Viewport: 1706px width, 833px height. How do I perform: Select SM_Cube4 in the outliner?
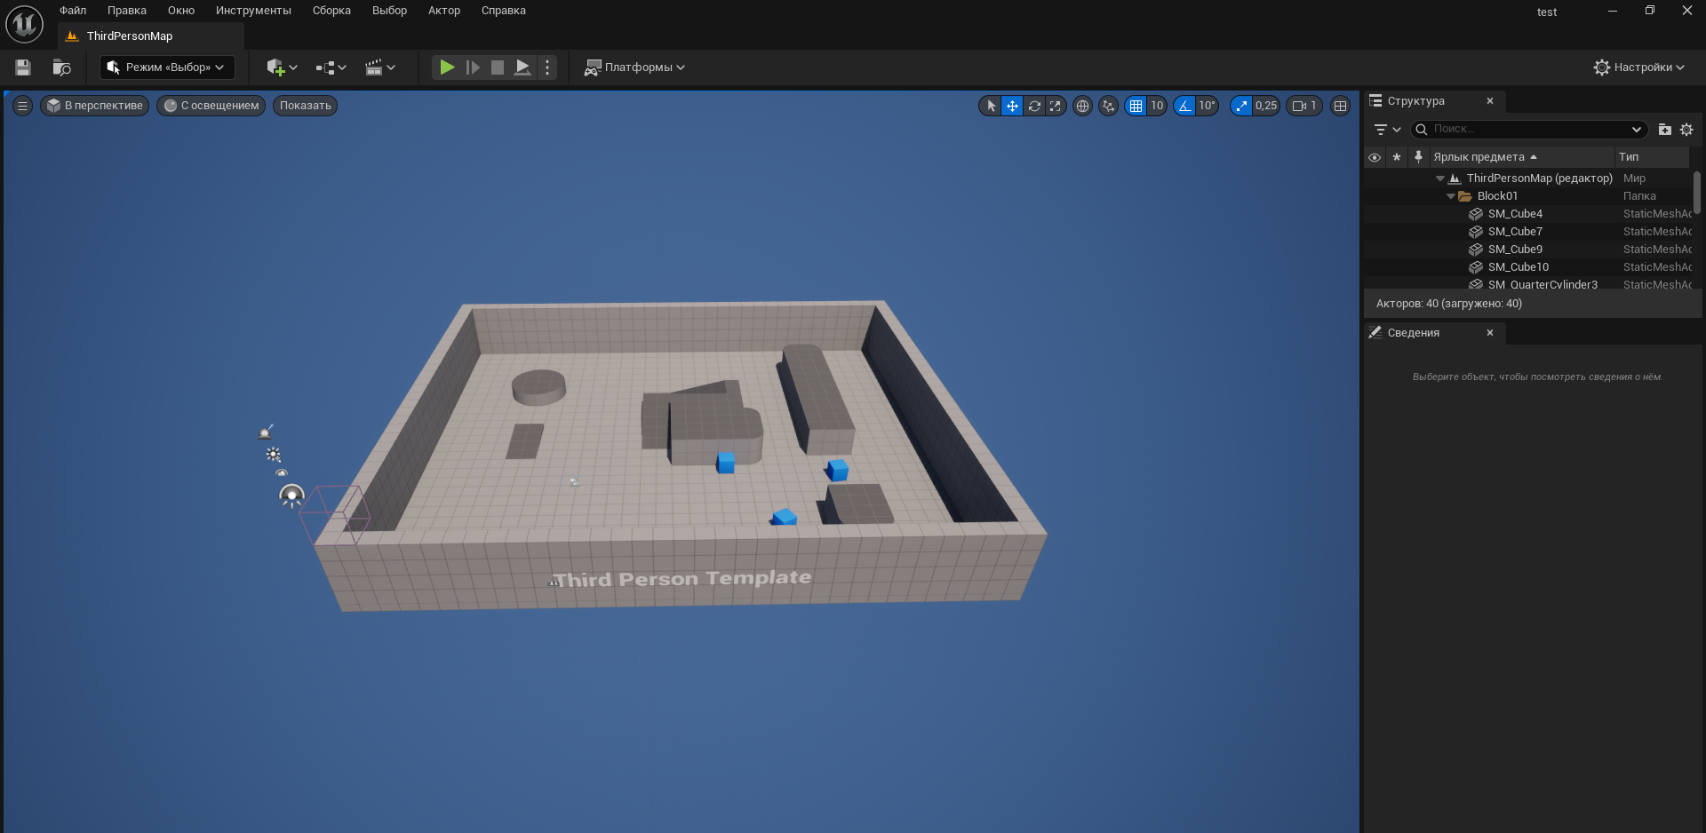[x=1515, y=214]
